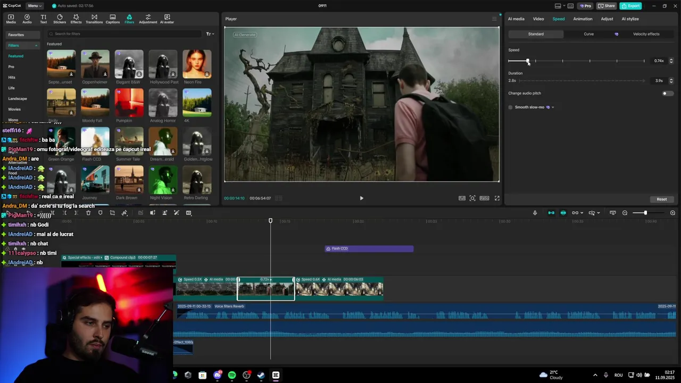Play the video in the player

click(361, 198)
